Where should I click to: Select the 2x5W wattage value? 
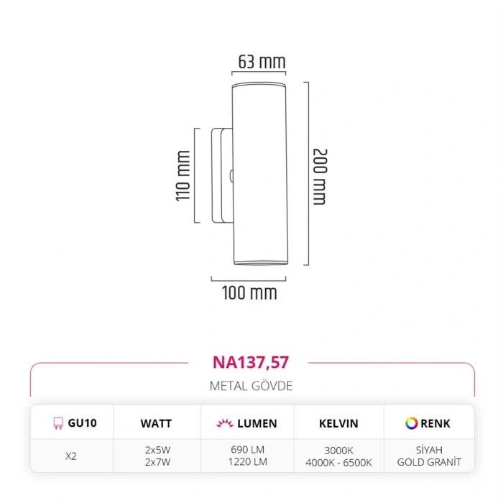point(156,450)
